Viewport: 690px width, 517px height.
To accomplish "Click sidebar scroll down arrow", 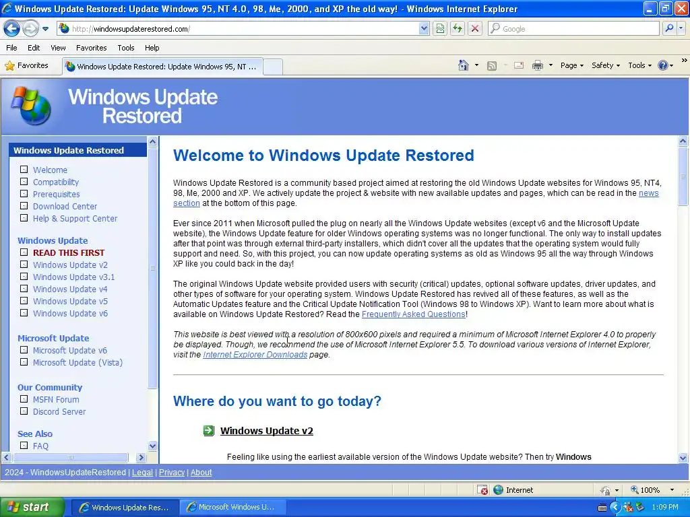I will click(x=152, y=446).
